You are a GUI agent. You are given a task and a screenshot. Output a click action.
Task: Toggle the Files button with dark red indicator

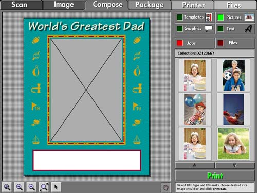(x=235, y=43)
